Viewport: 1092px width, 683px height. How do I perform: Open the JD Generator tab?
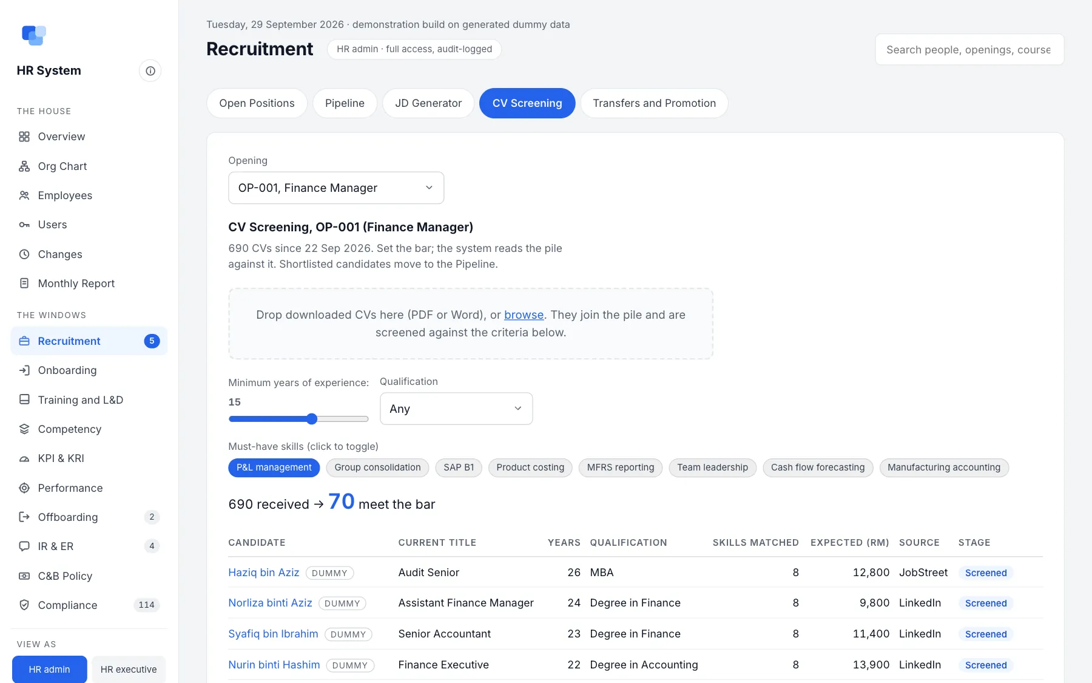(x=428, y=103)
